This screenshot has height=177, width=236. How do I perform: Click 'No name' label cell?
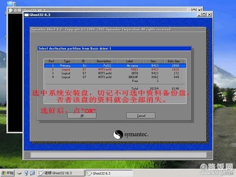(132, 66)
